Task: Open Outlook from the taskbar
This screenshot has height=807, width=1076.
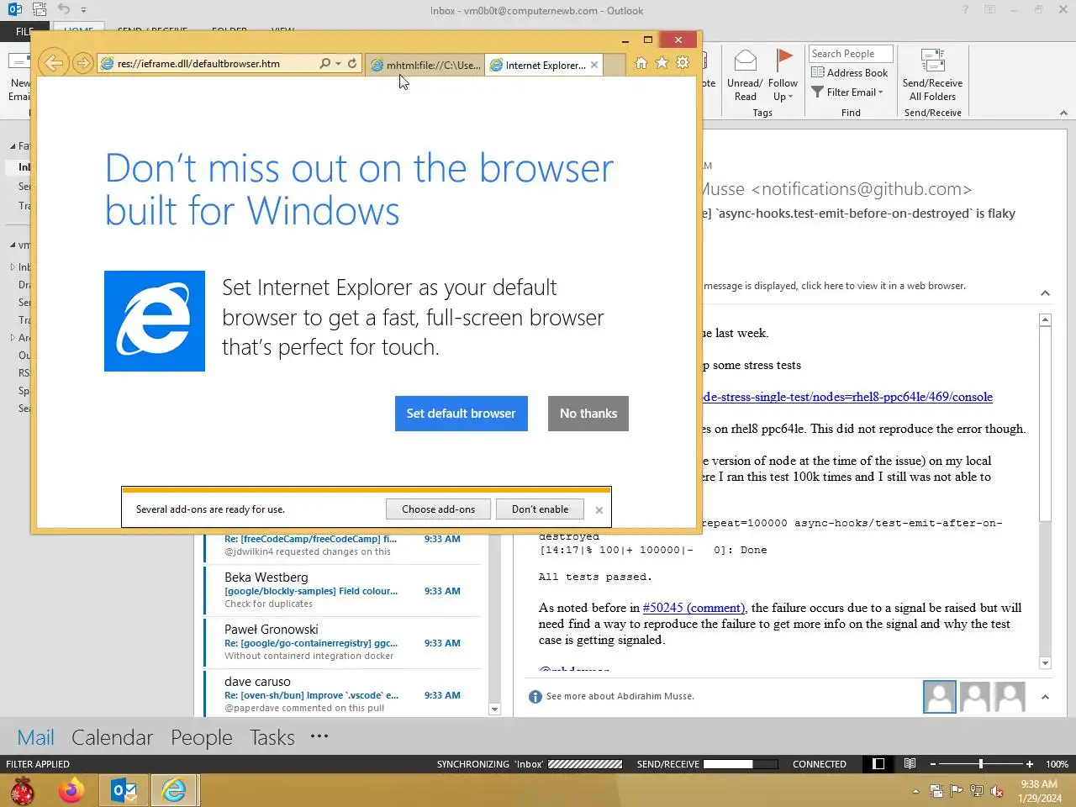Action: pyautogui.click(x=124, y=791)
